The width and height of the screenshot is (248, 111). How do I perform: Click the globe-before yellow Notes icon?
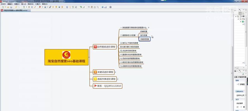[56, 7]
